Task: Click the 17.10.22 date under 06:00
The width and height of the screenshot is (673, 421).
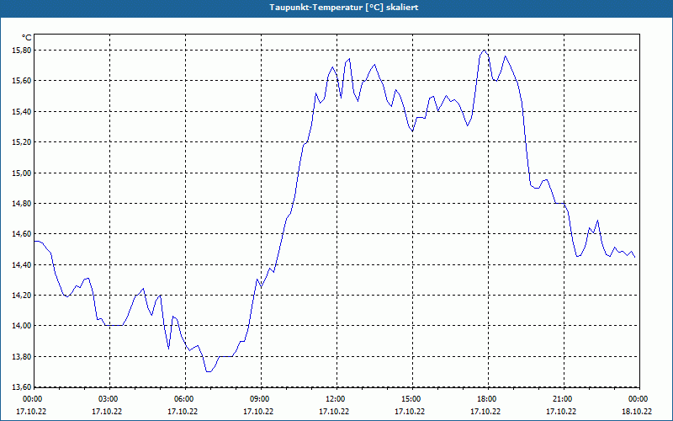Action: [183, 412]
